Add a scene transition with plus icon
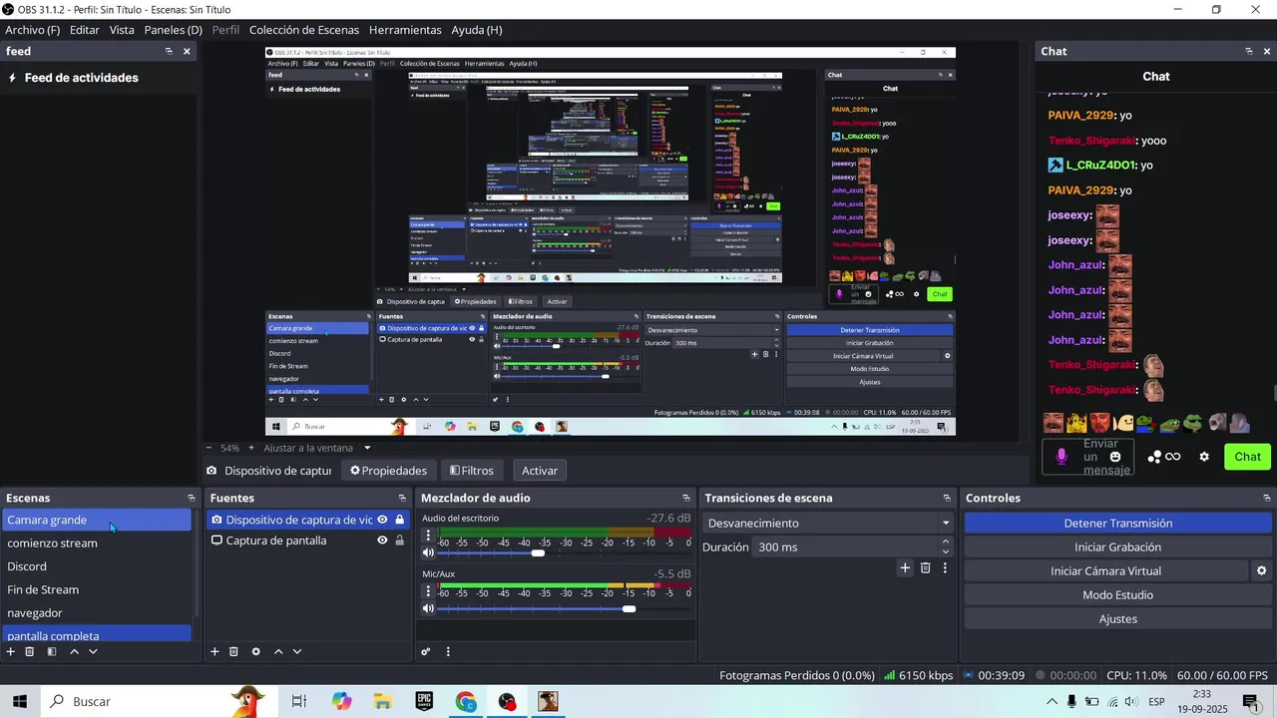1277x718 pixels. tap(905, 568)
